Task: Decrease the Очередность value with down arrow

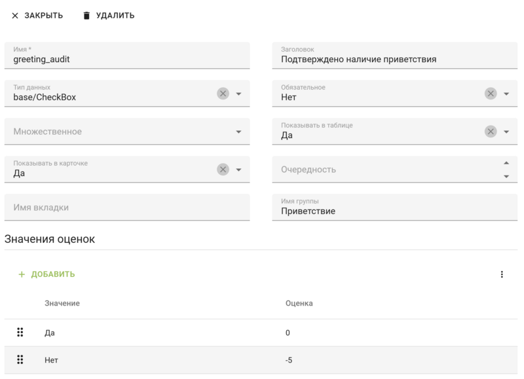Action: pos(506,176)
